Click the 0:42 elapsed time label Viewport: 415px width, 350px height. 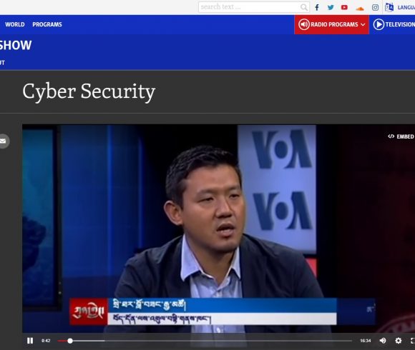[x=46, y=341]
